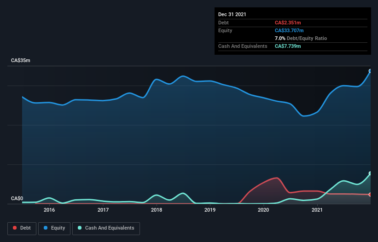Click the red Debt legend dot
Image resolution: width=378 pixels, height=242 pixels.
[15, 228]
